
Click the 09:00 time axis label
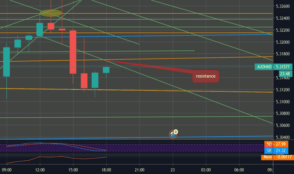7,170
